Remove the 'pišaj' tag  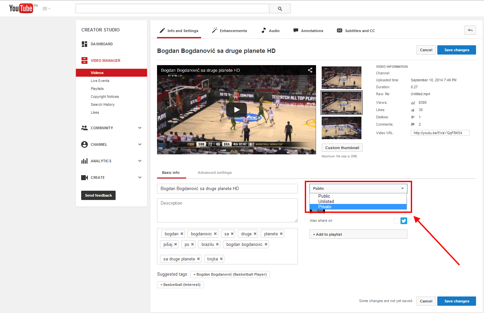coord(176,244)
